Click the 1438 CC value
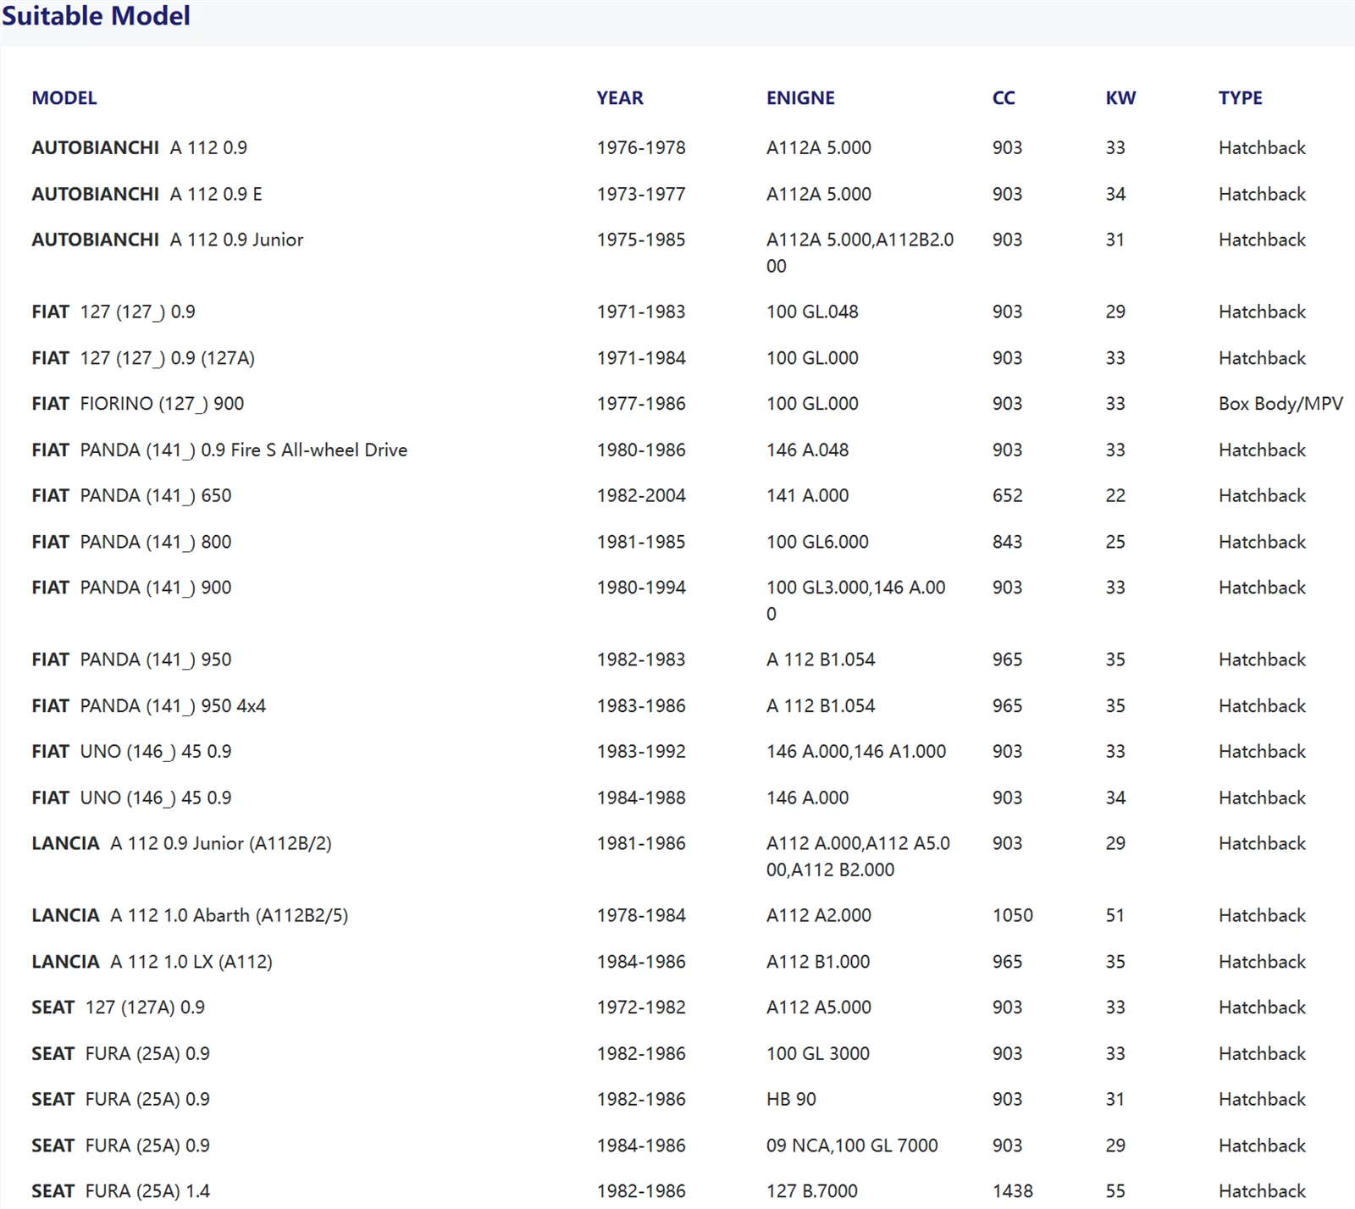Screen dimensions: 1355x1209 [1013, 1192]
